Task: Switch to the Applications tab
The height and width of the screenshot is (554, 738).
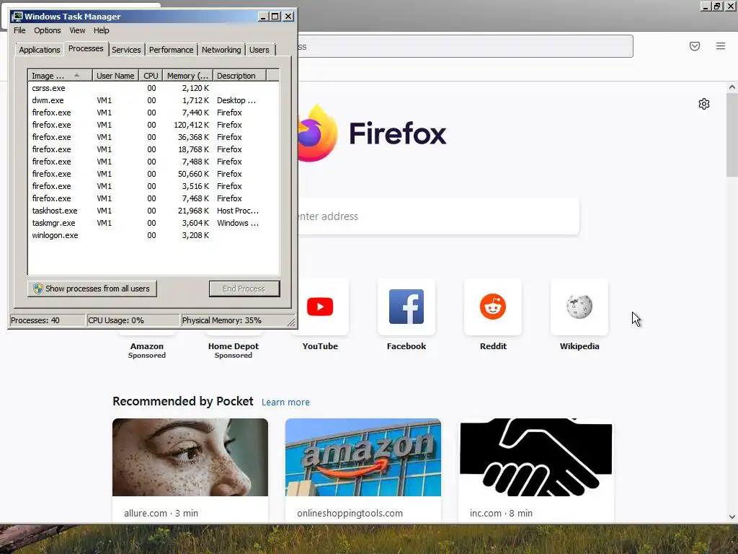Action: pyautogui.click(x=40, y=50)
